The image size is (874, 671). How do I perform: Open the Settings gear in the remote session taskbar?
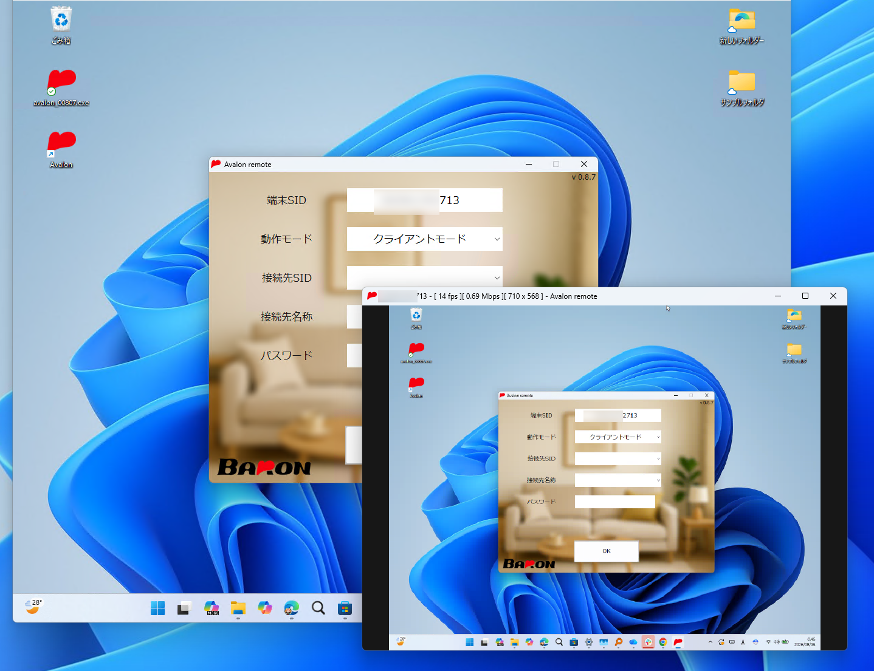(x=588, y=642)
